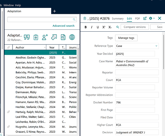Toggle underline formatting
The height and width of the screenshot is (136, 165).
tap(98, 27)
